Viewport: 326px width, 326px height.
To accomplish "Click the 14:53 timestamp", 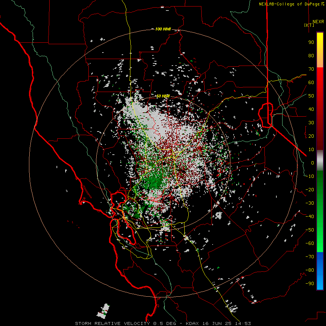I will 243,323.
